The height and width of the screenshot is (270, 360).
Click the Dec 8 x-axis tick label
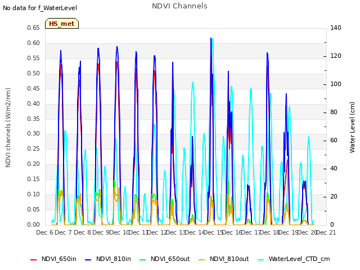(83, 232)
